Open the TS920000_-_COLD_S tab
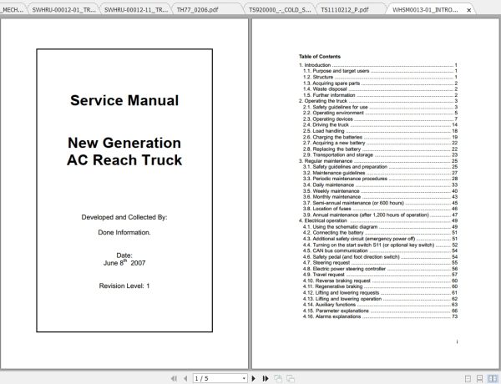 pos(280,10)
